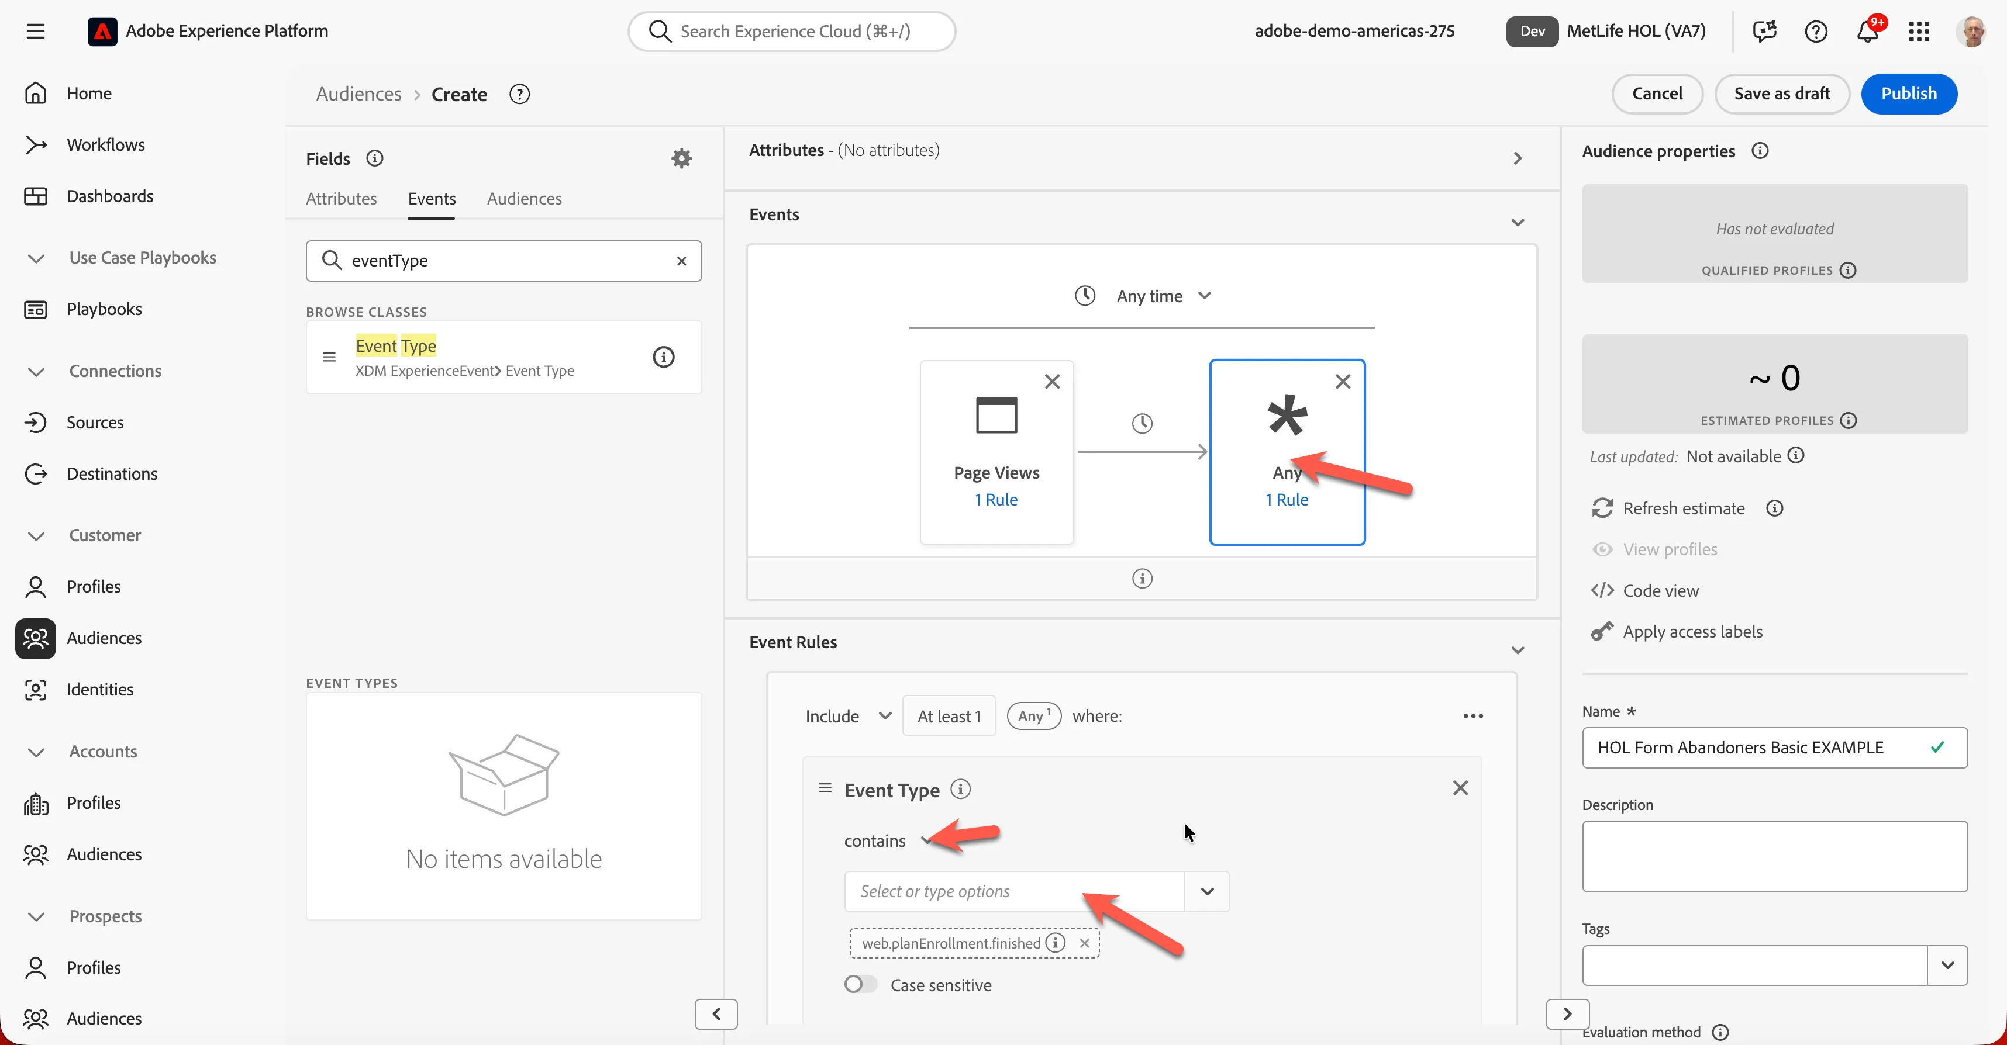Open the Tags dropdown
Image resolution: width=2007 pixels, height=1045 pixels.
pos(1947,966)
